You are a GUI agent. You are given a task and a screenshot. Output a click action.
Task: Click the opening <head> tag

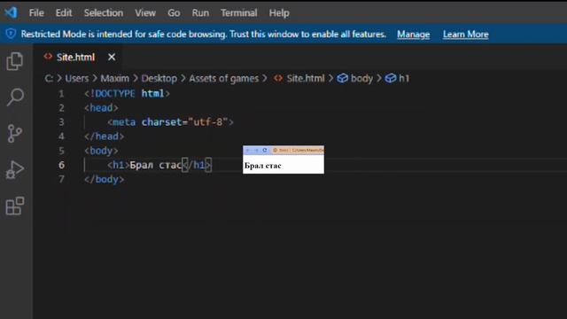coord(101,108)
